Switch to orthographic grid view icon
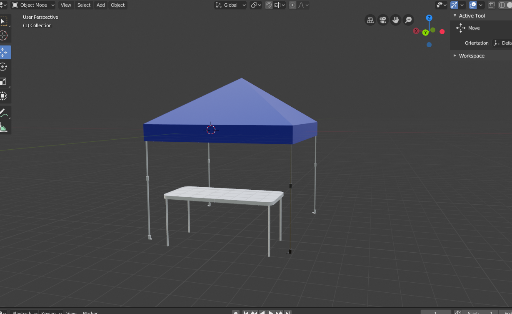Image resolution: width=512 pixels, height=314 pixels. point(370,20)
